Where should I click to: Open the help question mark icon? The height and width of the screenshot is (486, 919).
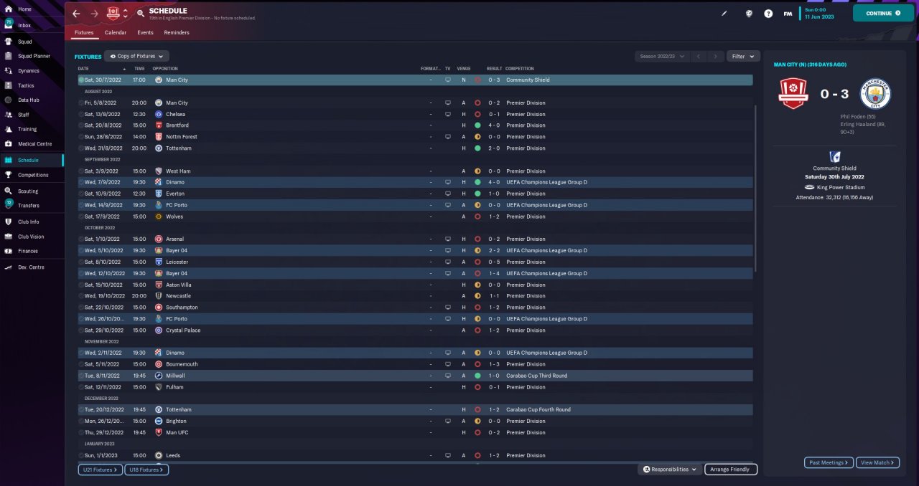(768, 13)
